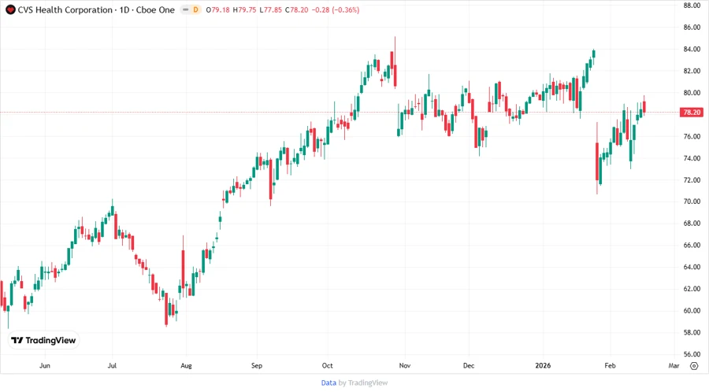Screen dimensions: 709x392
Task: Click the Feb time axis label
Action: [x=610, y=366]
